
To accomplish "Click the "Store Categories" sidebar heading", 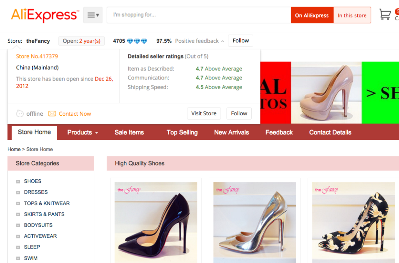I will (37, 164).
